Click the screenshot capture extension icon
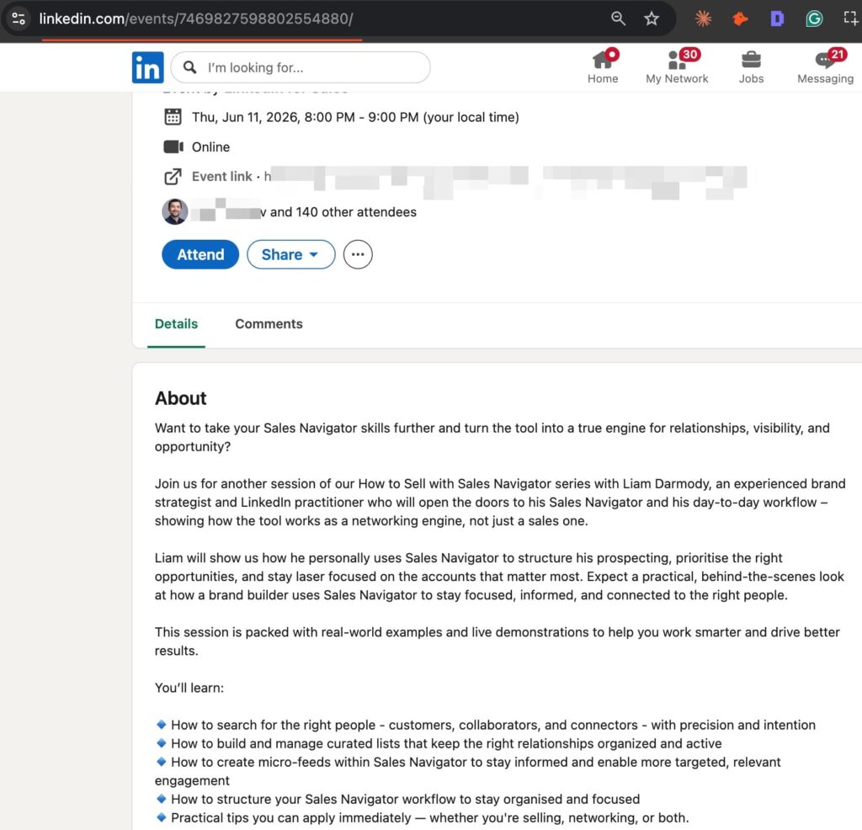 [x=850, y=19]
